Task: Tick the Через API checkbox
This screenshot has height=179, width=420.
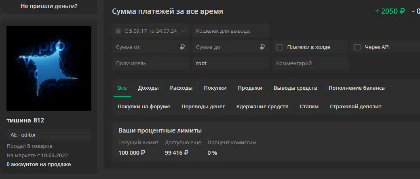Action: (357, 47)
